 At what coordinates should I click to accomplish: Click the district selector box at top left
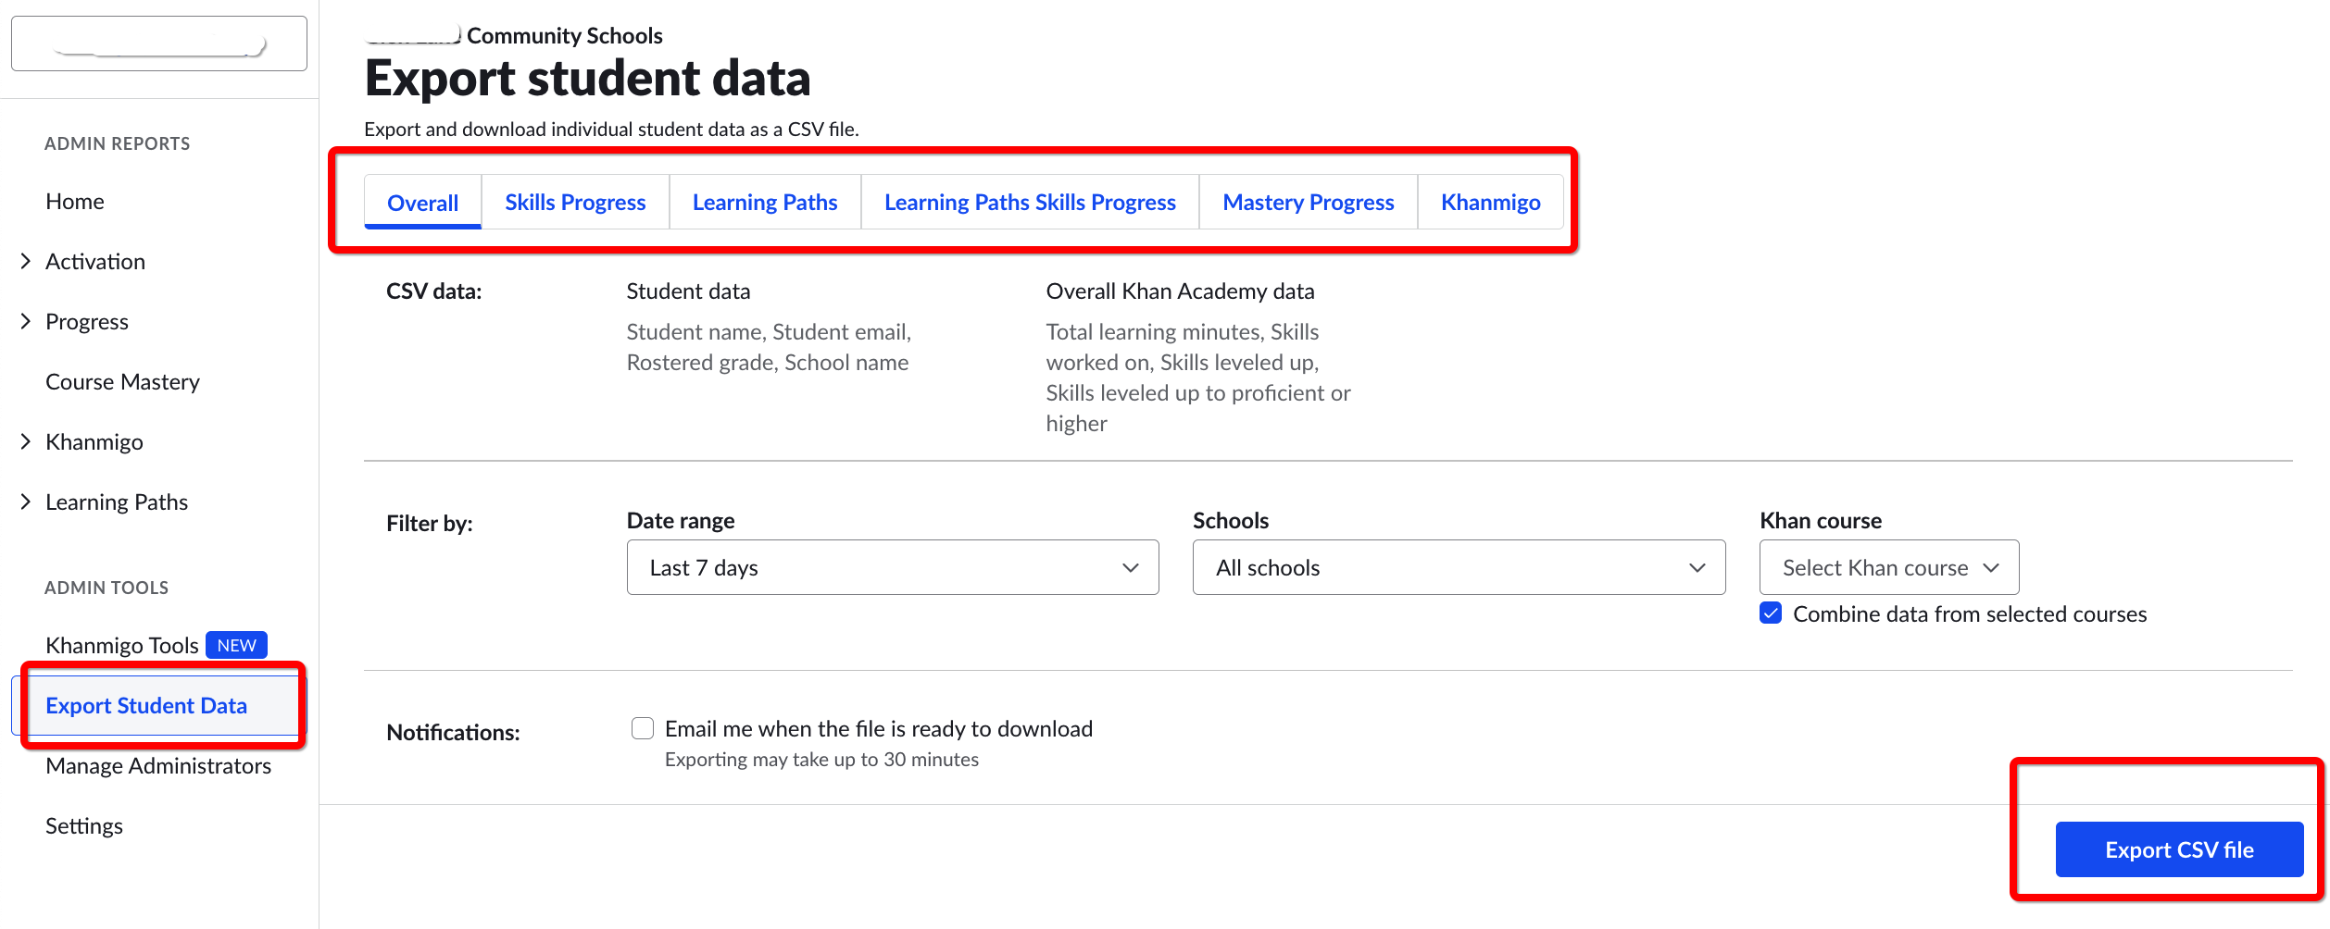(159, 43)
